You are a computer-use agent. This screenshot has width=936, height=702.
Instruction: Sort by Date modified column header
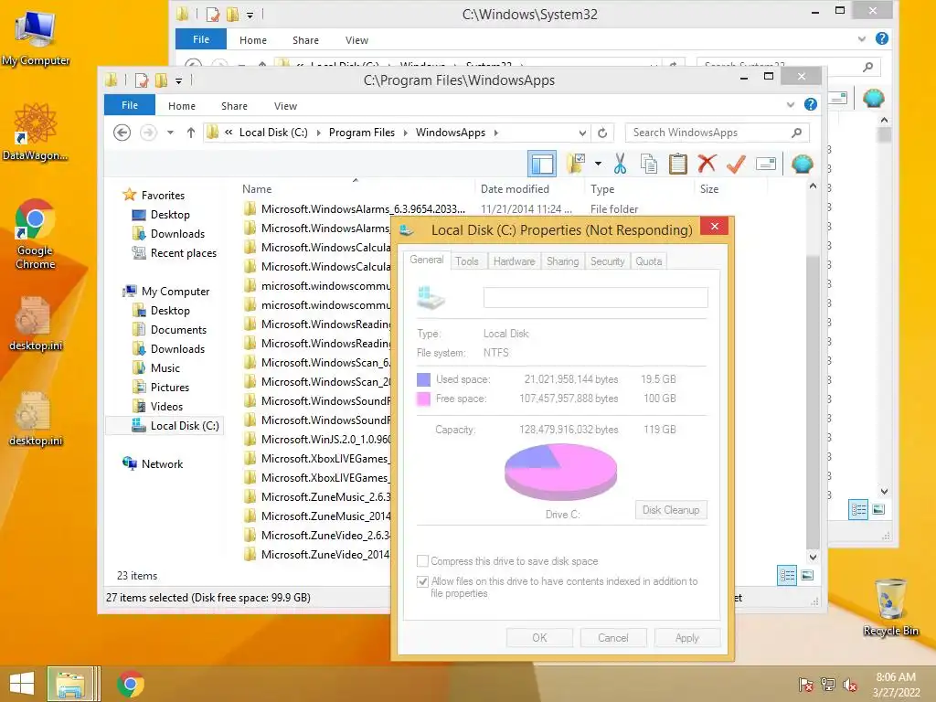515,189
